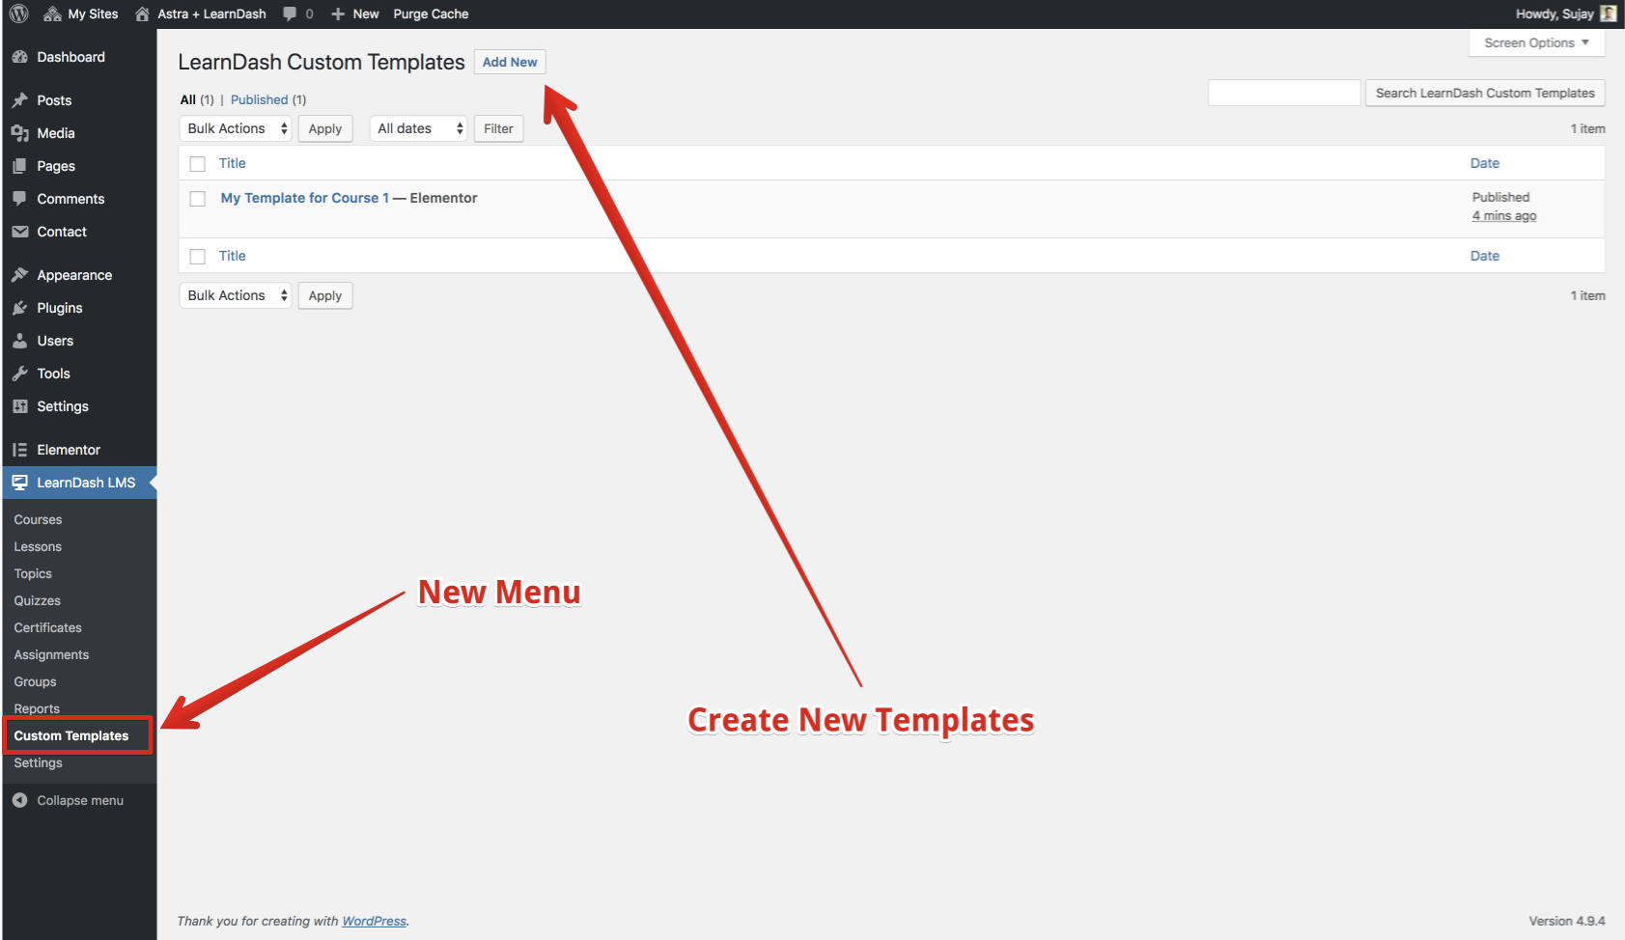The image size is (1625, 940).
Task: Click the WordPress logo icon
Action: (x=18, y=14)
